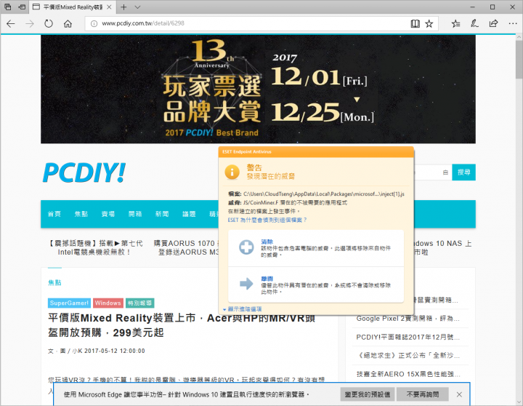Open 首頁 in site navigation

pos(54,214)
